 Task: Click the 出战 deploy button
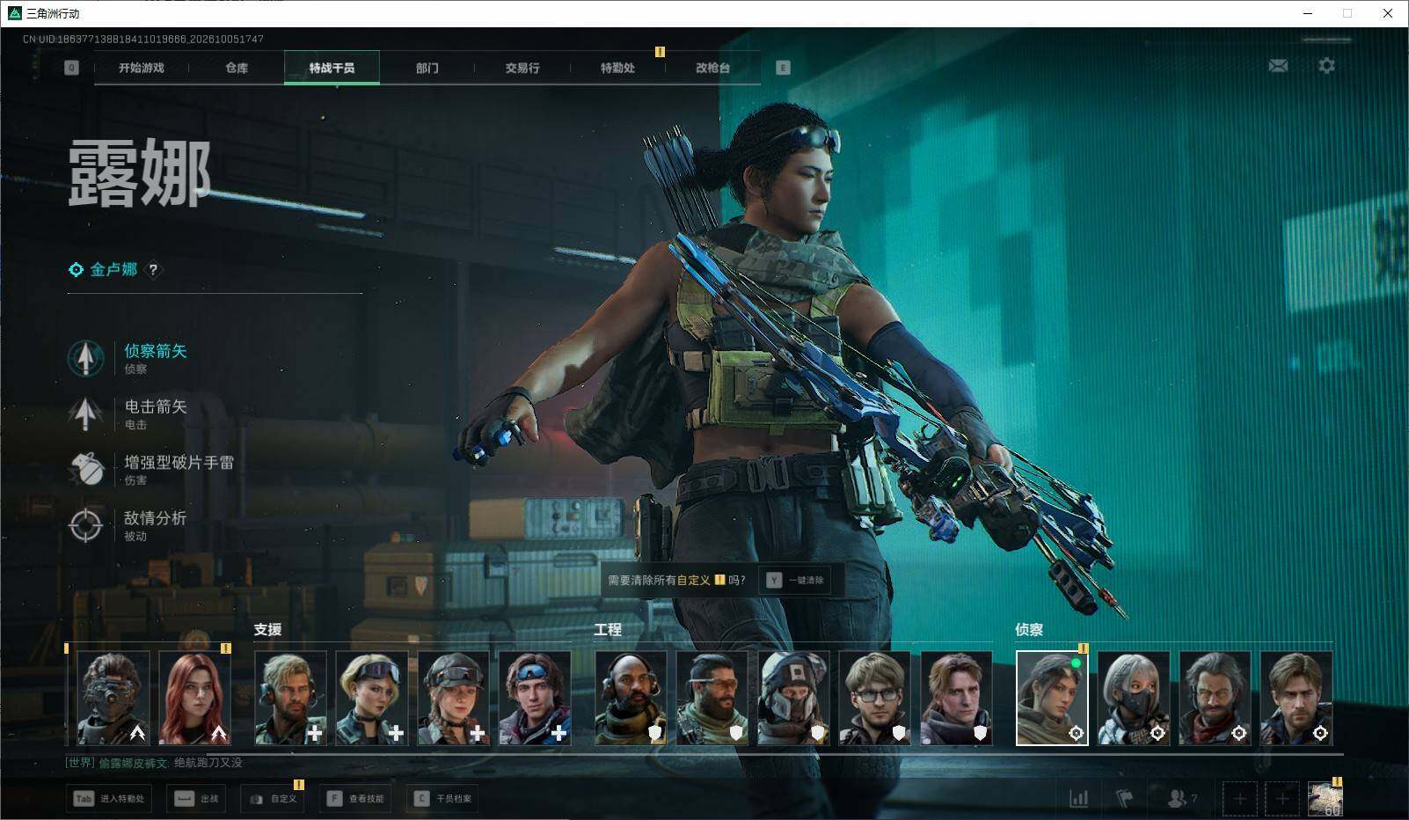196,799
